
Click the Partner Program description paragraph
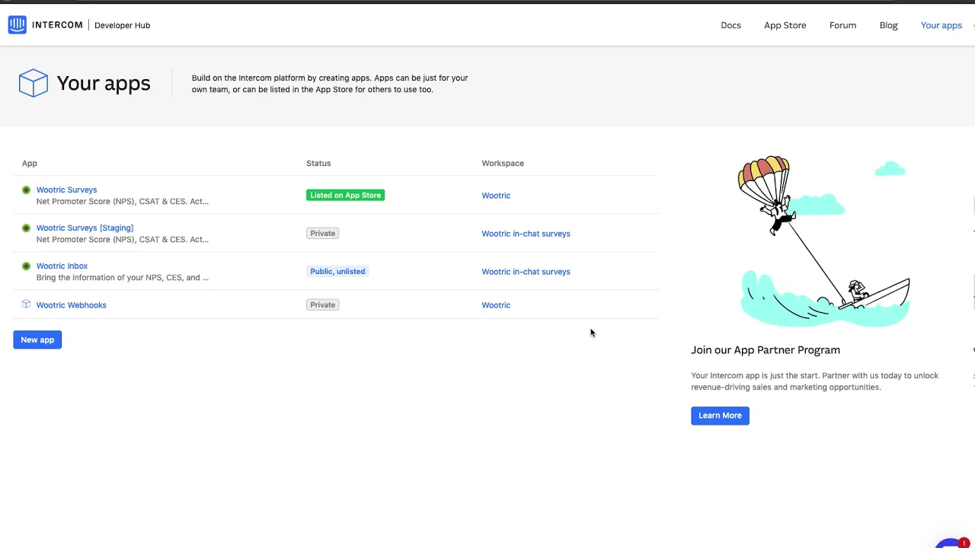(814, 381)
